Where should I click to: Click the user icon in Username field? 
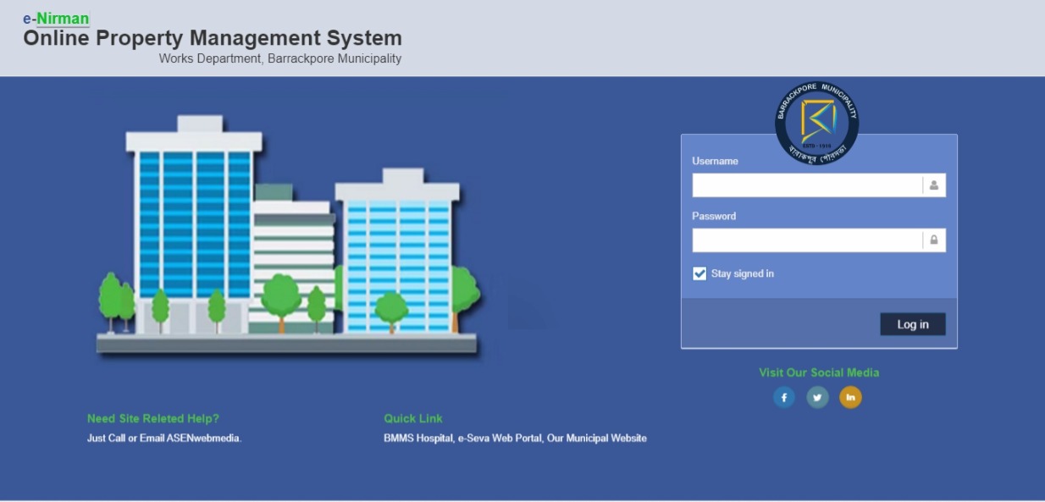pyautogui.click(x=934, y=185)
